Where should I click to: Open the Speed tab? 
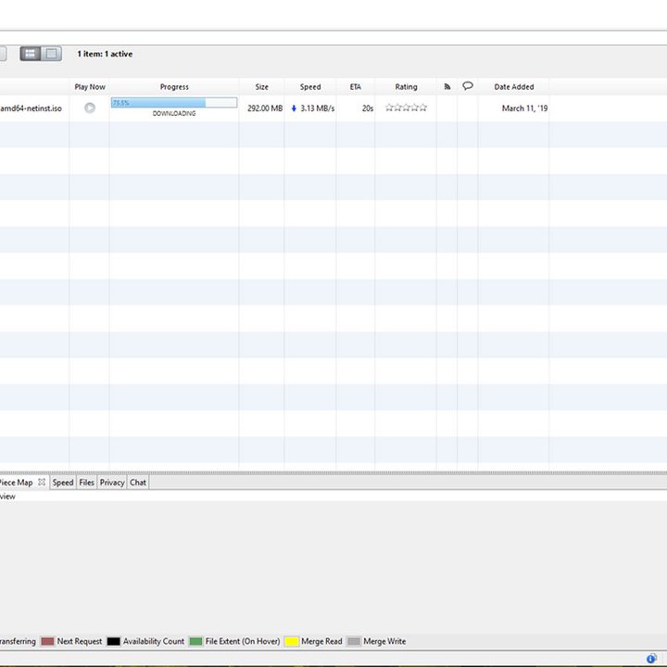pyautogui.click(x=63, y=483)
